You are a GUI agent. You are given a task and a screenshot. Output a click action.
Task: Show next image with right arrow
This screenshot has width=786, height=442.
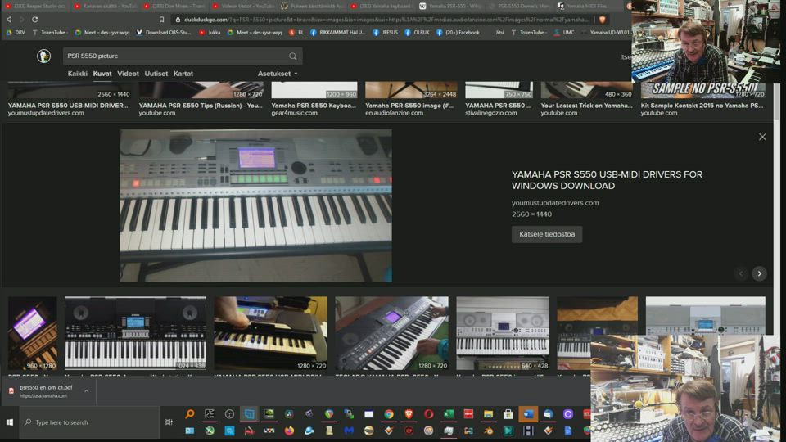(x=759, y=274)
